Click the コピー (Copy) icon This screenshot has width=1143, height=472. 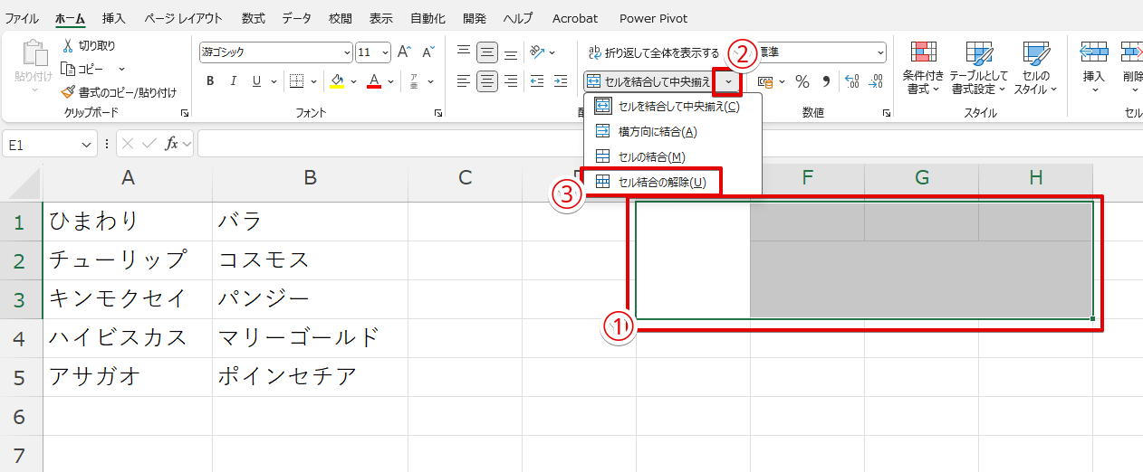coord(68,69)
